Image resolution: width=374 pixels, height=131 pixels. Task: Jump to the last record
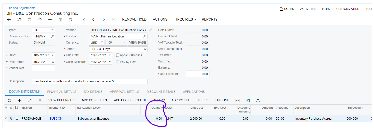(114, 20)
